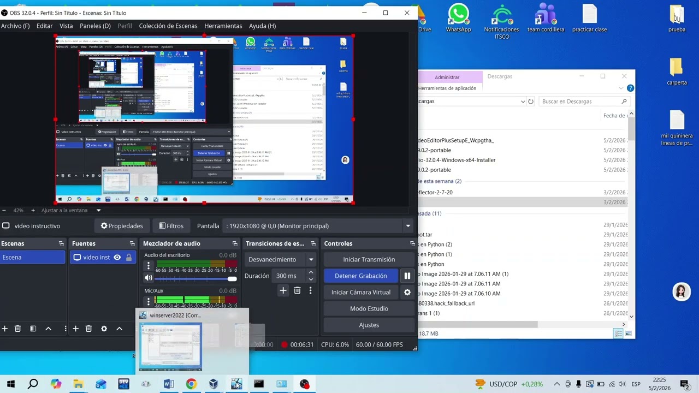The height and width of the screenshot is (393, 699).
Task: Open the Ajustar a la ventana scaling dropdown
Action: click(99, 210)
